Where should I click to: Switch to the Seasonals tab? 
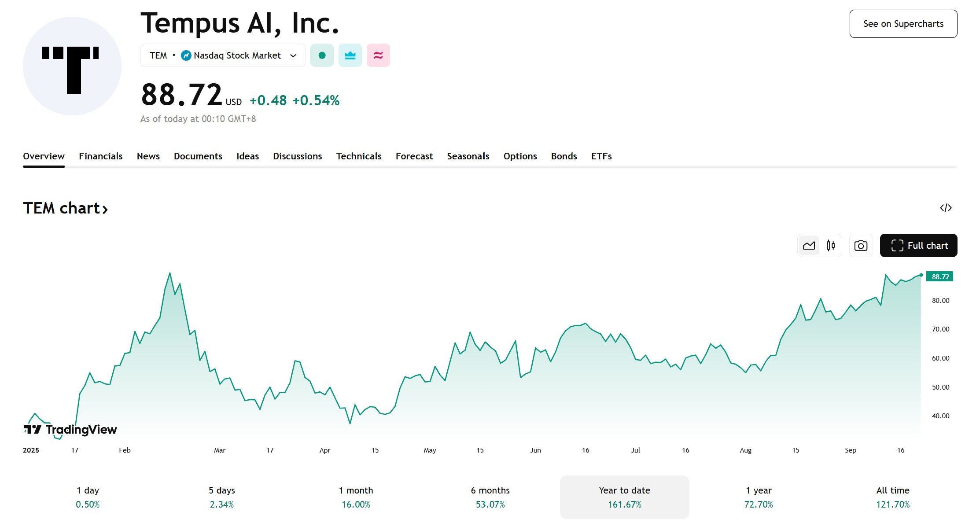pos(468,156)
